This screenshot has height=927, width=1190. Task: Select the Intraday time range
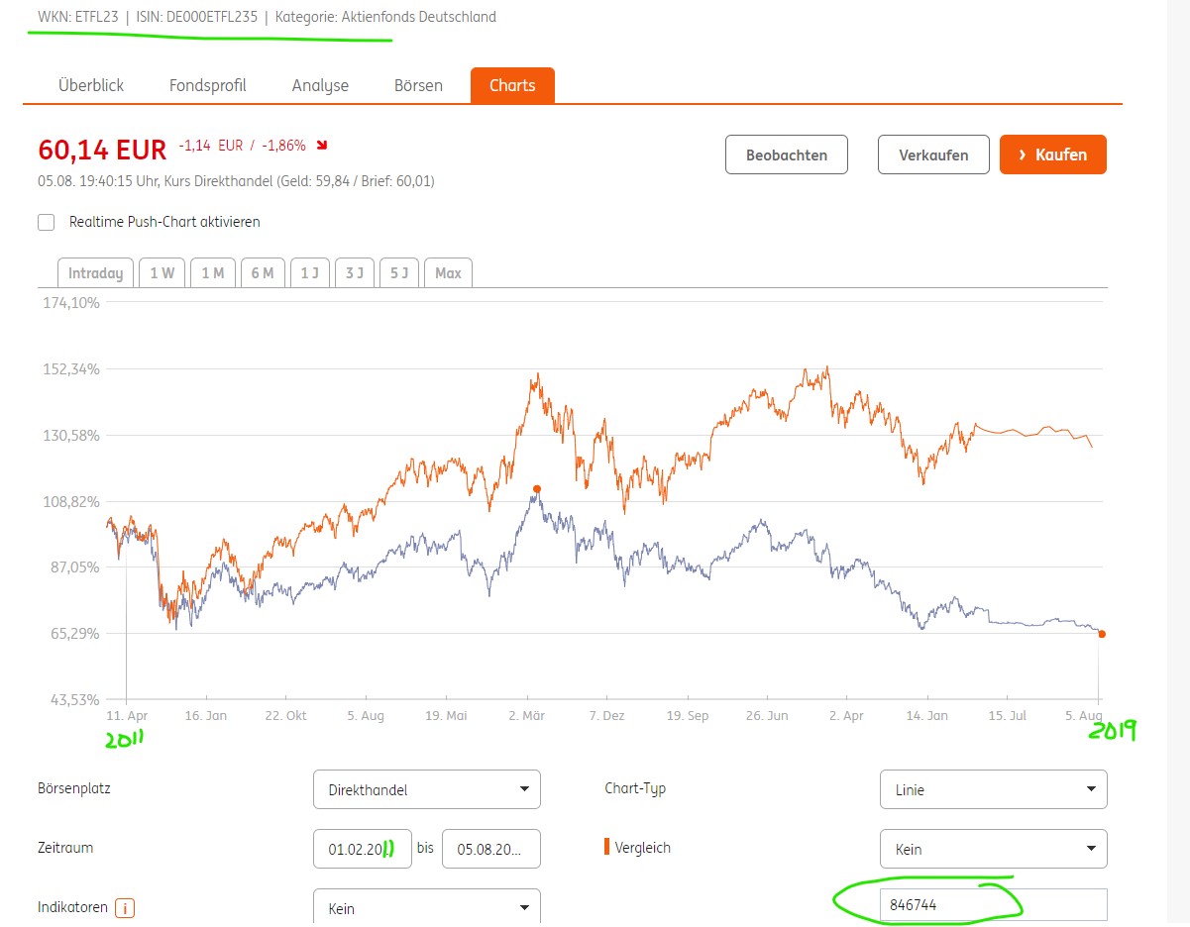coord(95,273)
